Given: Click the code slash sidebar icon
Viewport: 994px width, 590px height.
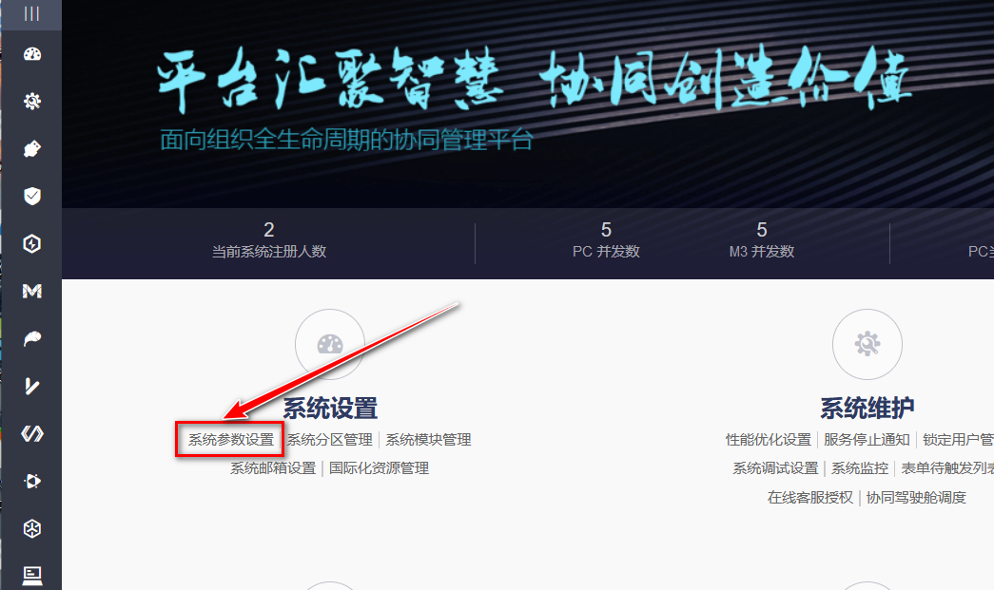Looking at the screenshot, I should point(32,433).
